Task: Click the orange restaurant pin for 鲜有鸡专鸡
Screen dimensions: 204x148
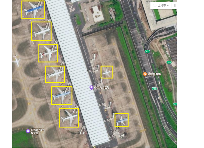Action: coord(145,74)
